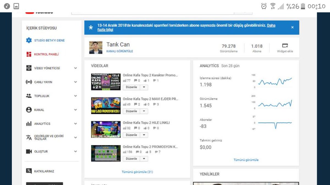Viewport: 330px width, 185px height.
Task: Click the Kanal account icon
Action: coord(29,110)
